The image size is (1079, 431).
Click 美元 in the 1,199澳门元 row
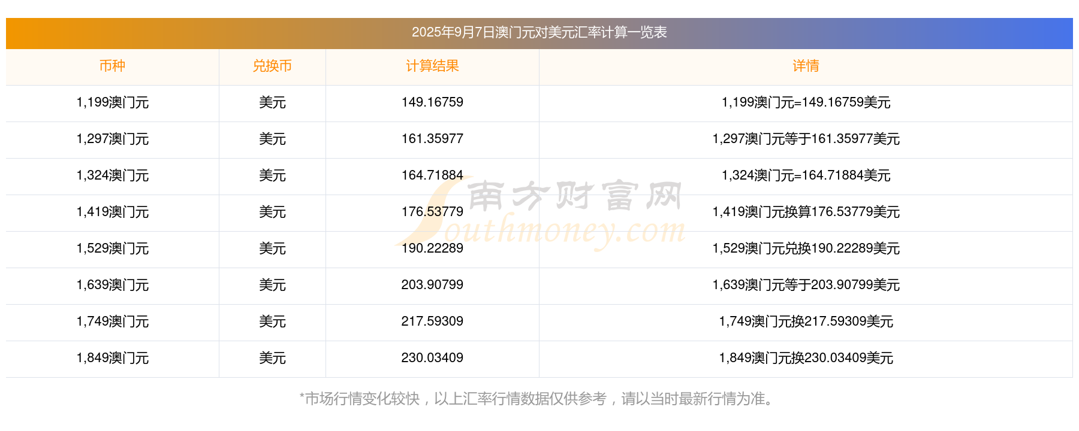point(272,102)
